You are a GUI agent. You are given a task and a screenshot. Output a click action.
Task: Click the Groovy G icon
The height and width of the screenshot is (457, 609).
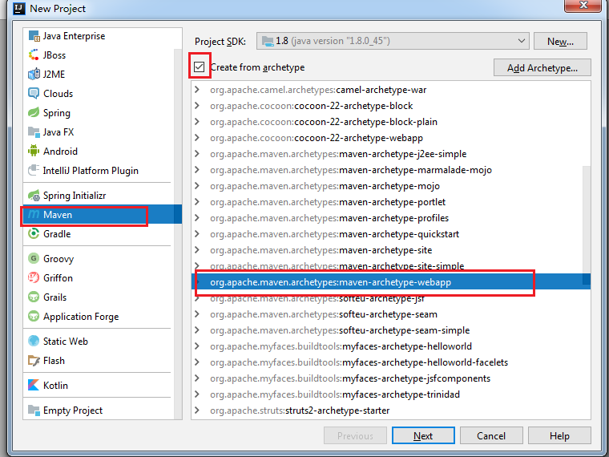(34, 259)
